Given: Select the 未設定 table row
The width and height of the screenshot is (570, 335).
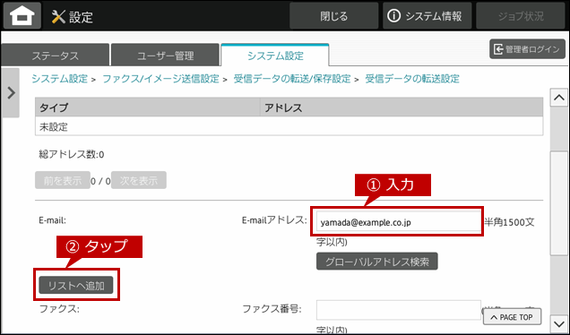Looking at the screenshot, I should [x=289, y=126].
